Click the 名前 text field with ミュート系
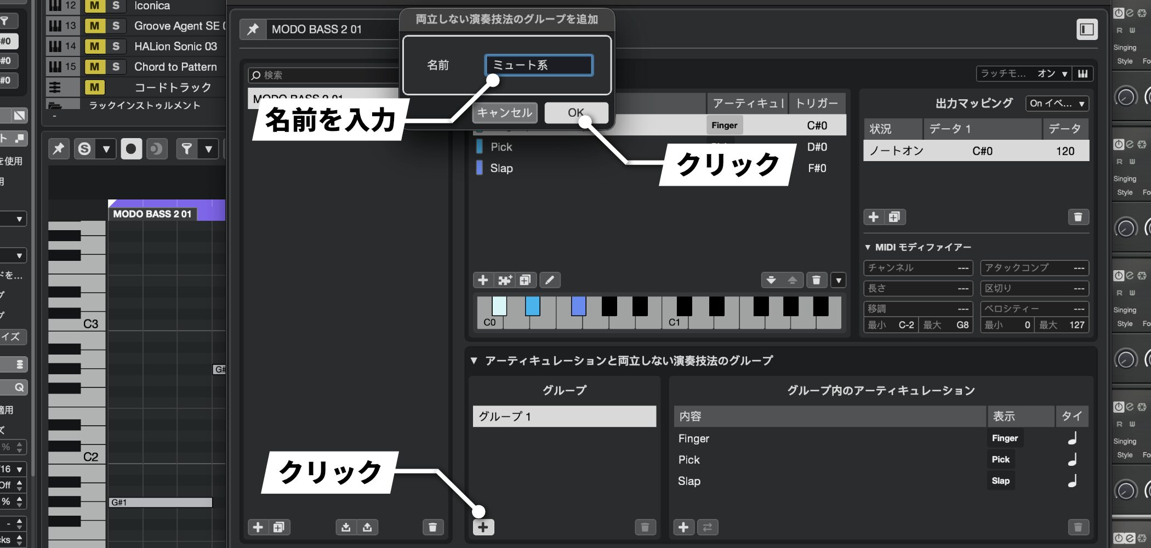The height and width of the screenshot is (548, 1151). pos(538,65)
